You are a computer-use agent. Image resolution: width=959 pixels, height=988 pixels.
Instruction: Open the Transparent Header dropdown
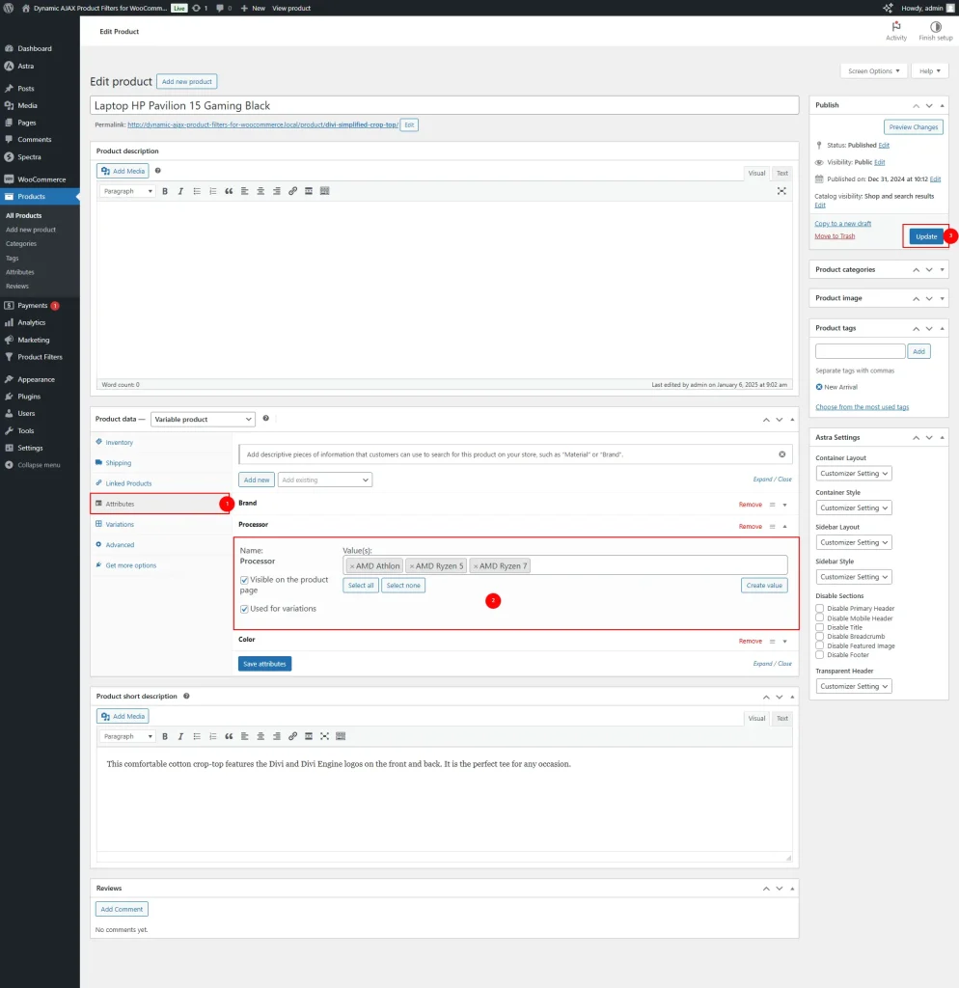point(854,686)
